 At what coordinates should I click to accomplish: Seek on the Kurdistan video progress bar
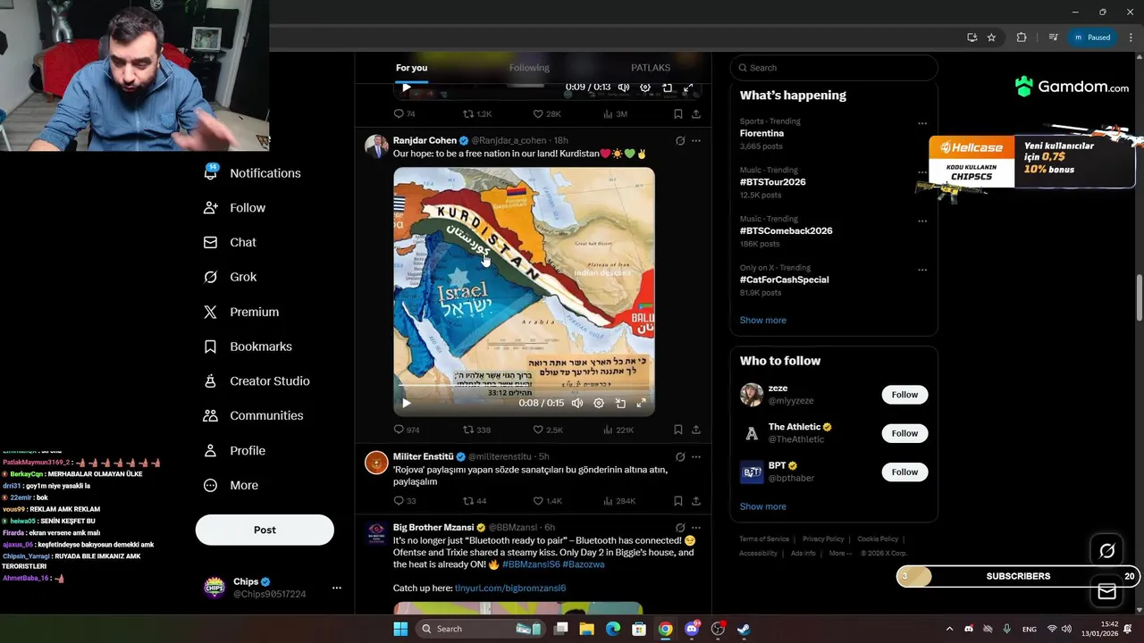pos(524,386)
